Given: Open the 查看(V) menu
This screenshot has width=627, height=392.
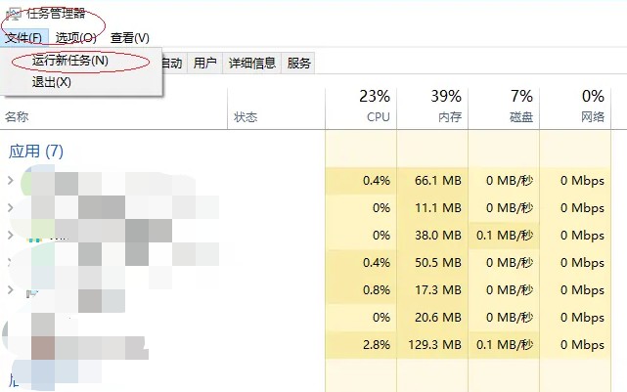Looking at the screenshot, I should [129, 37].
